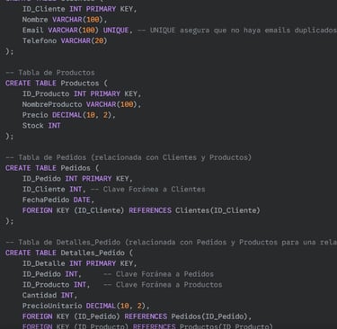Click the NombreProducto VARCHAR(100) line

(82, 104)
